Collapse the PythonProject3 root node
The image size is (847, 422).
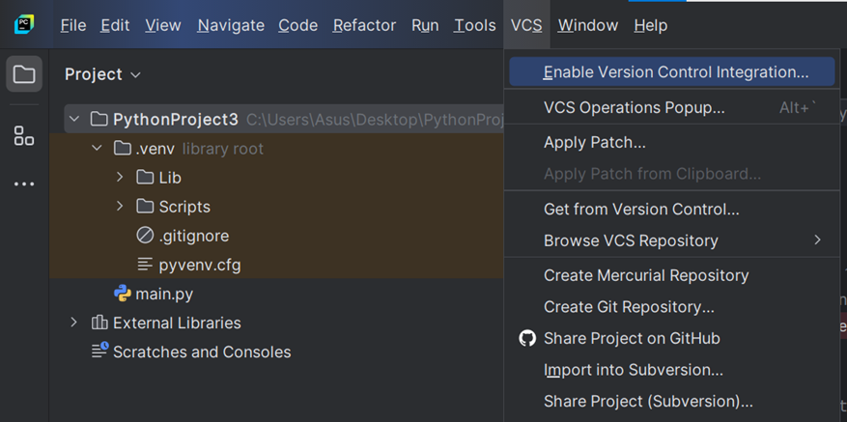[74, 120]
